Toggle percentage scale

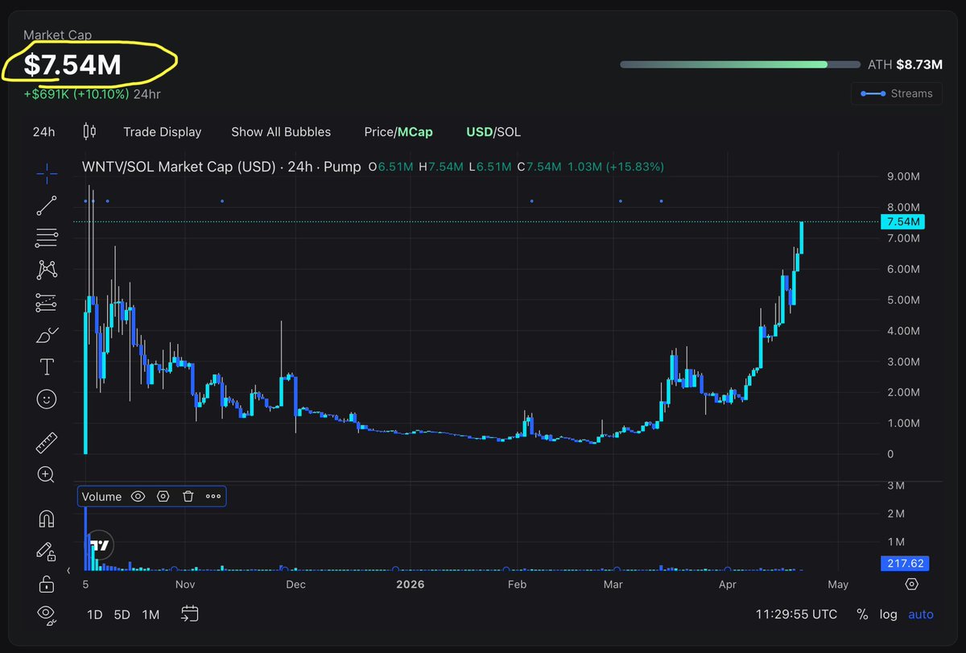pyautogui.click(x=862, y=614)
